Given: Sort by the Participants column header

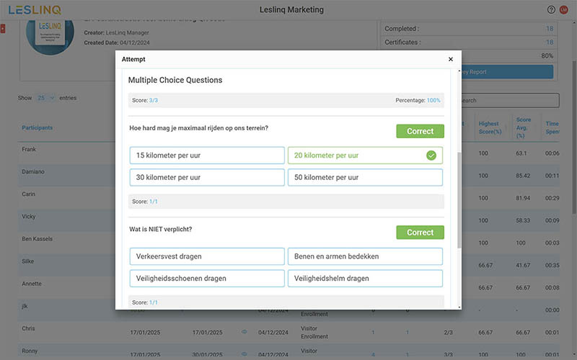Looking at the screenshot, I should tap(38, 128).
